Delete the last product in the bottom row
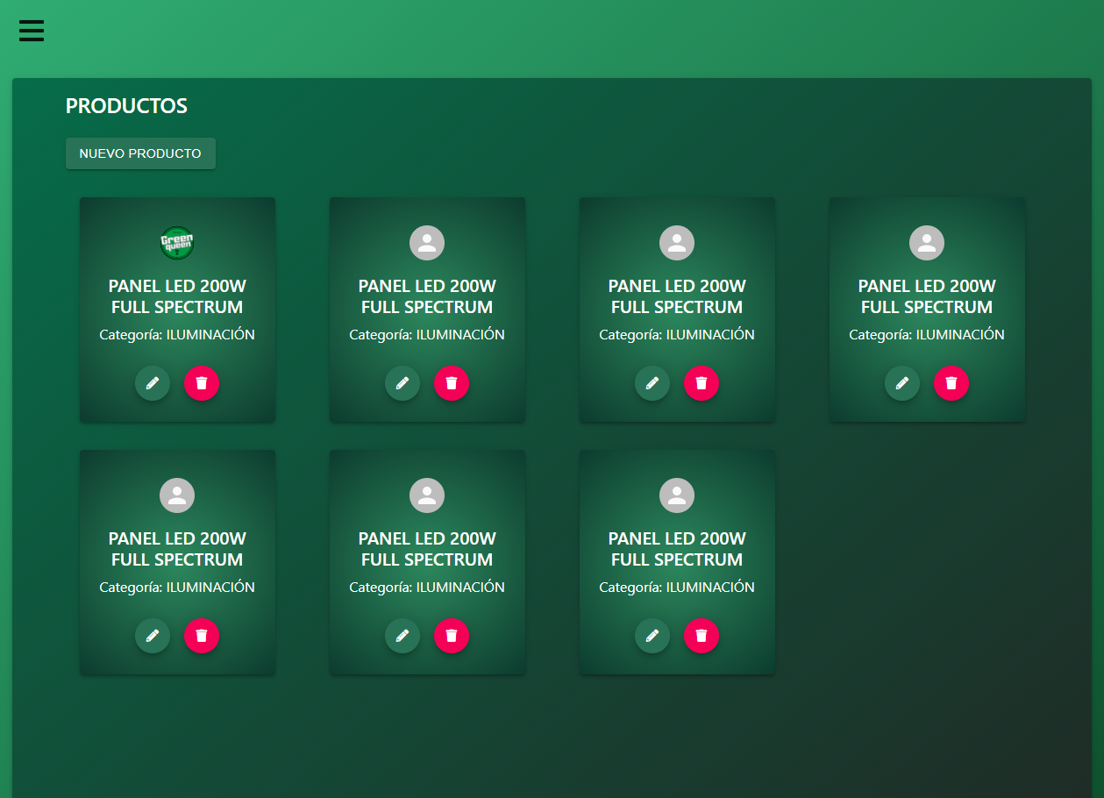The image size is (1104, 798). pos(702,636)
